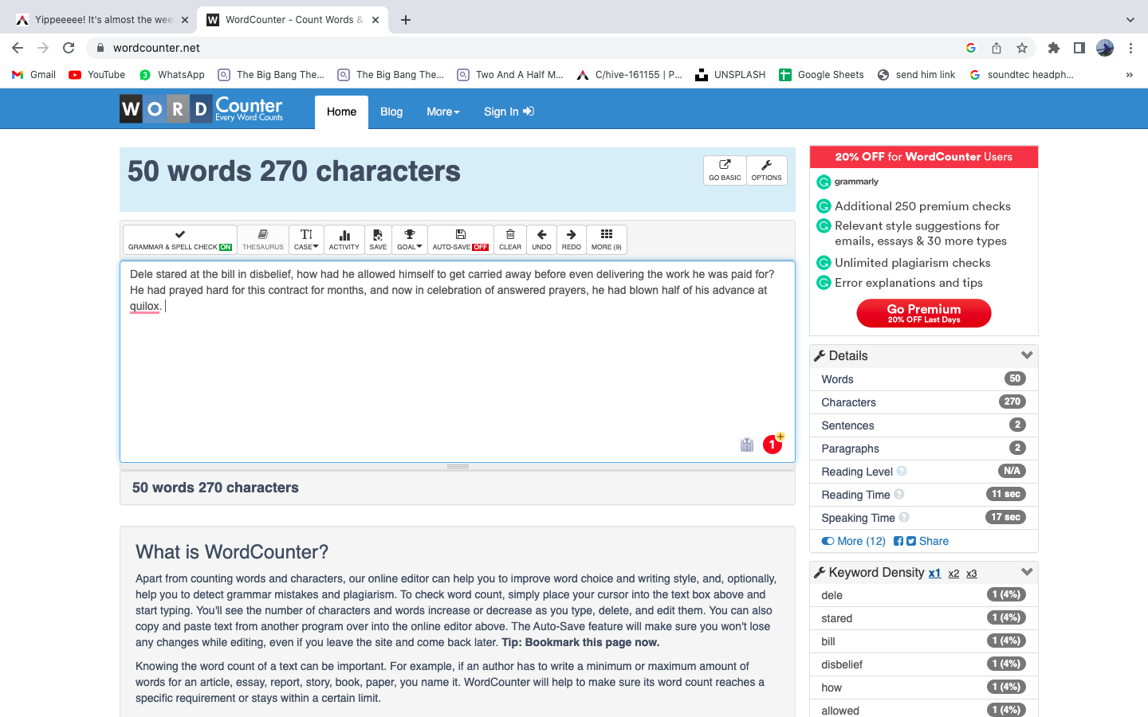
Task: Open the Chrome Extensions puzzle icon
Action: [1054, 48]
